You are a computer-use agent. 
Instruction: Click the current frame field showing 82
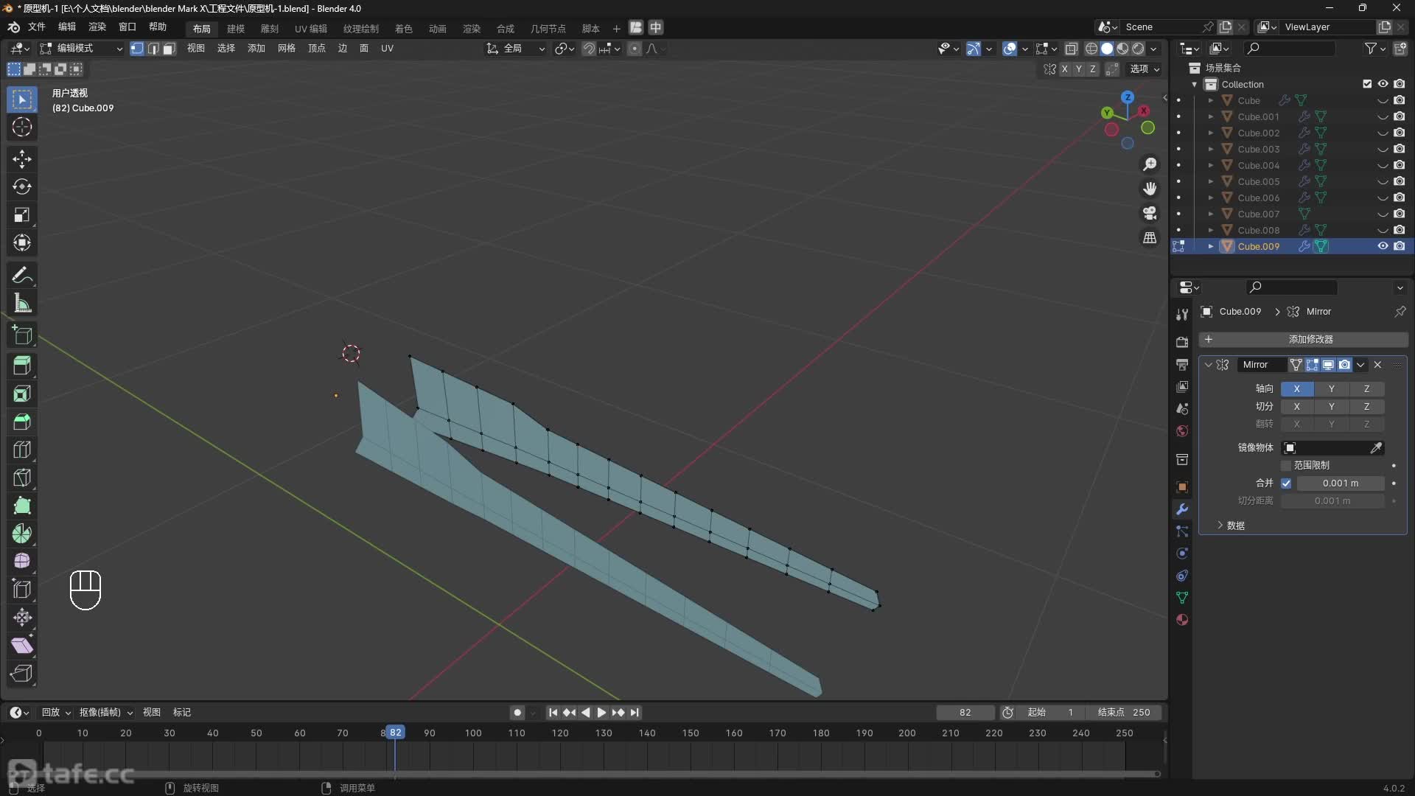pyautogui.click(x=965, y=713)
